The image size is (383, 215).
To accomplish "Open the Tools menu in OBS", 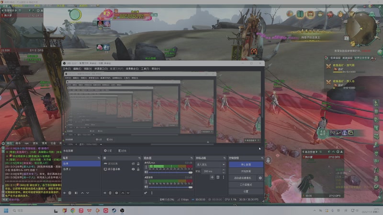I will (x=145, y=69).
